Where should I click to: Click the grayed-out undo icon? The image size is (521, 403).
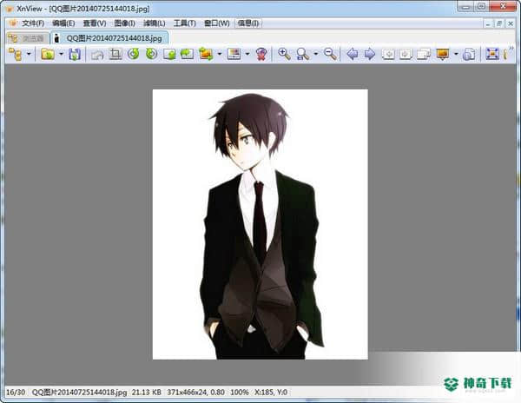[97, 54]
